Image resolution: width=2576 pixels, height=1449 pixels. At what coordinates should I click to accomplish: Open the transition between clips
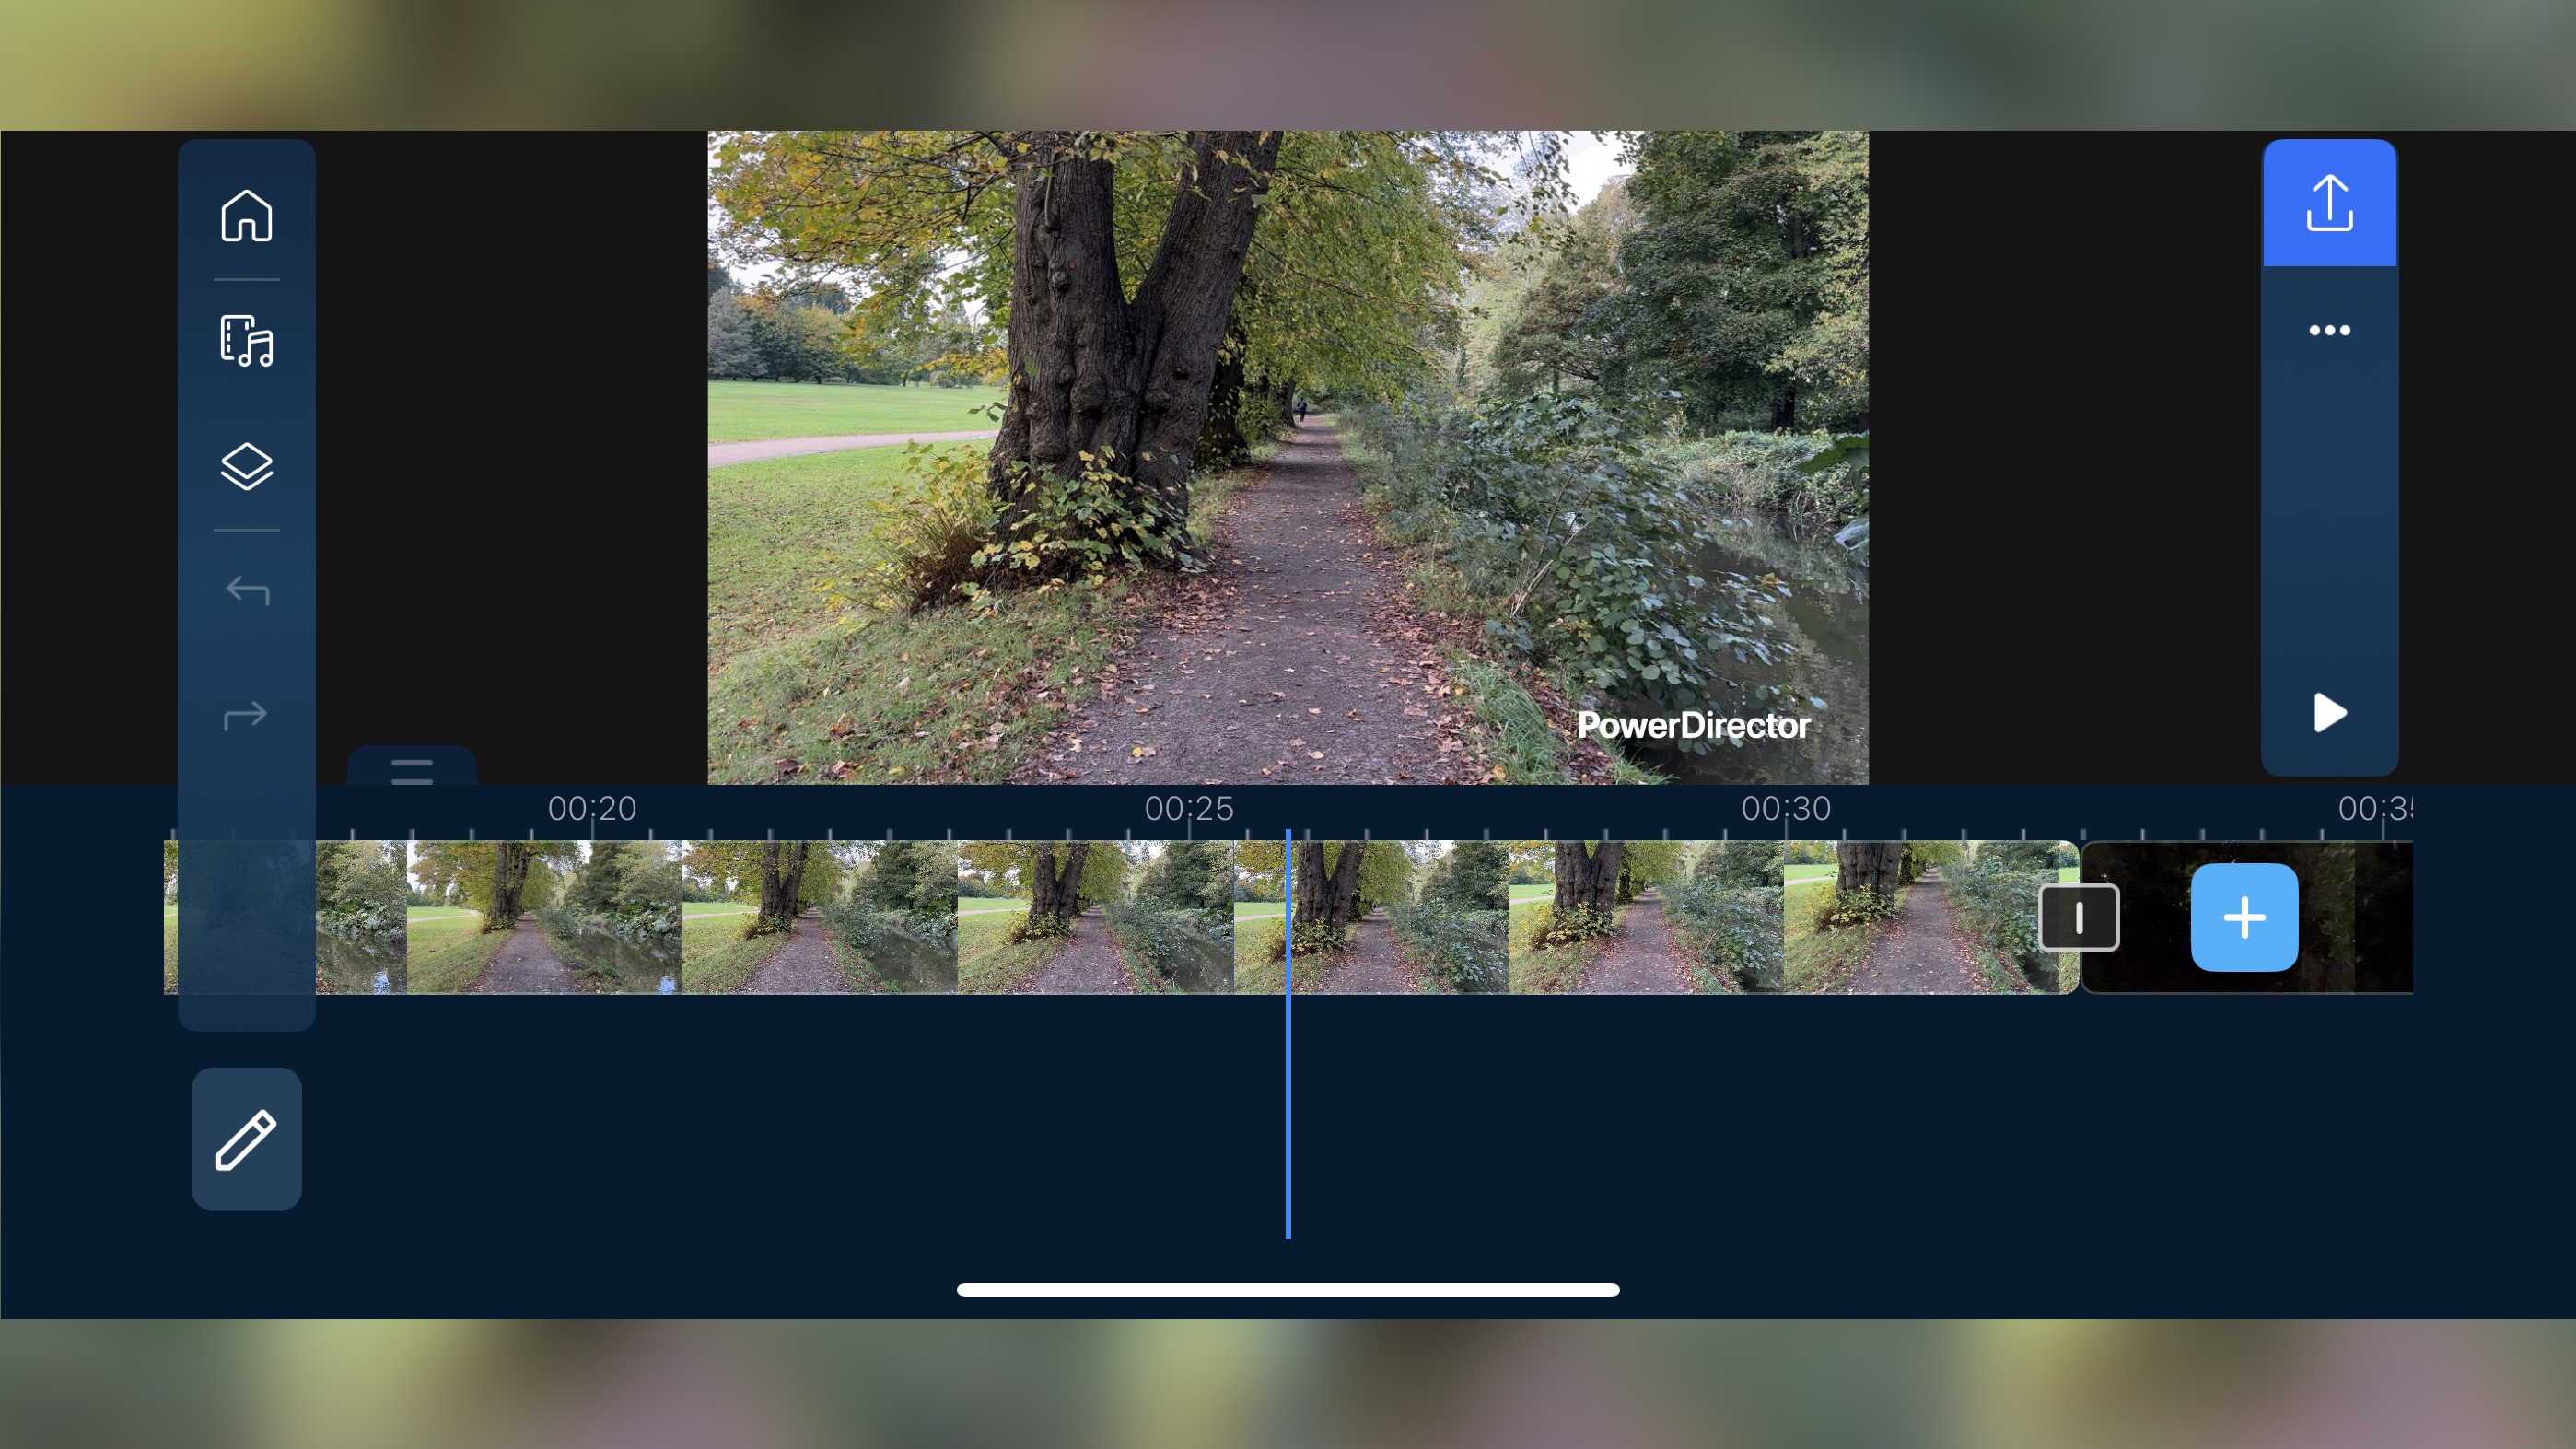[2079, 917]
